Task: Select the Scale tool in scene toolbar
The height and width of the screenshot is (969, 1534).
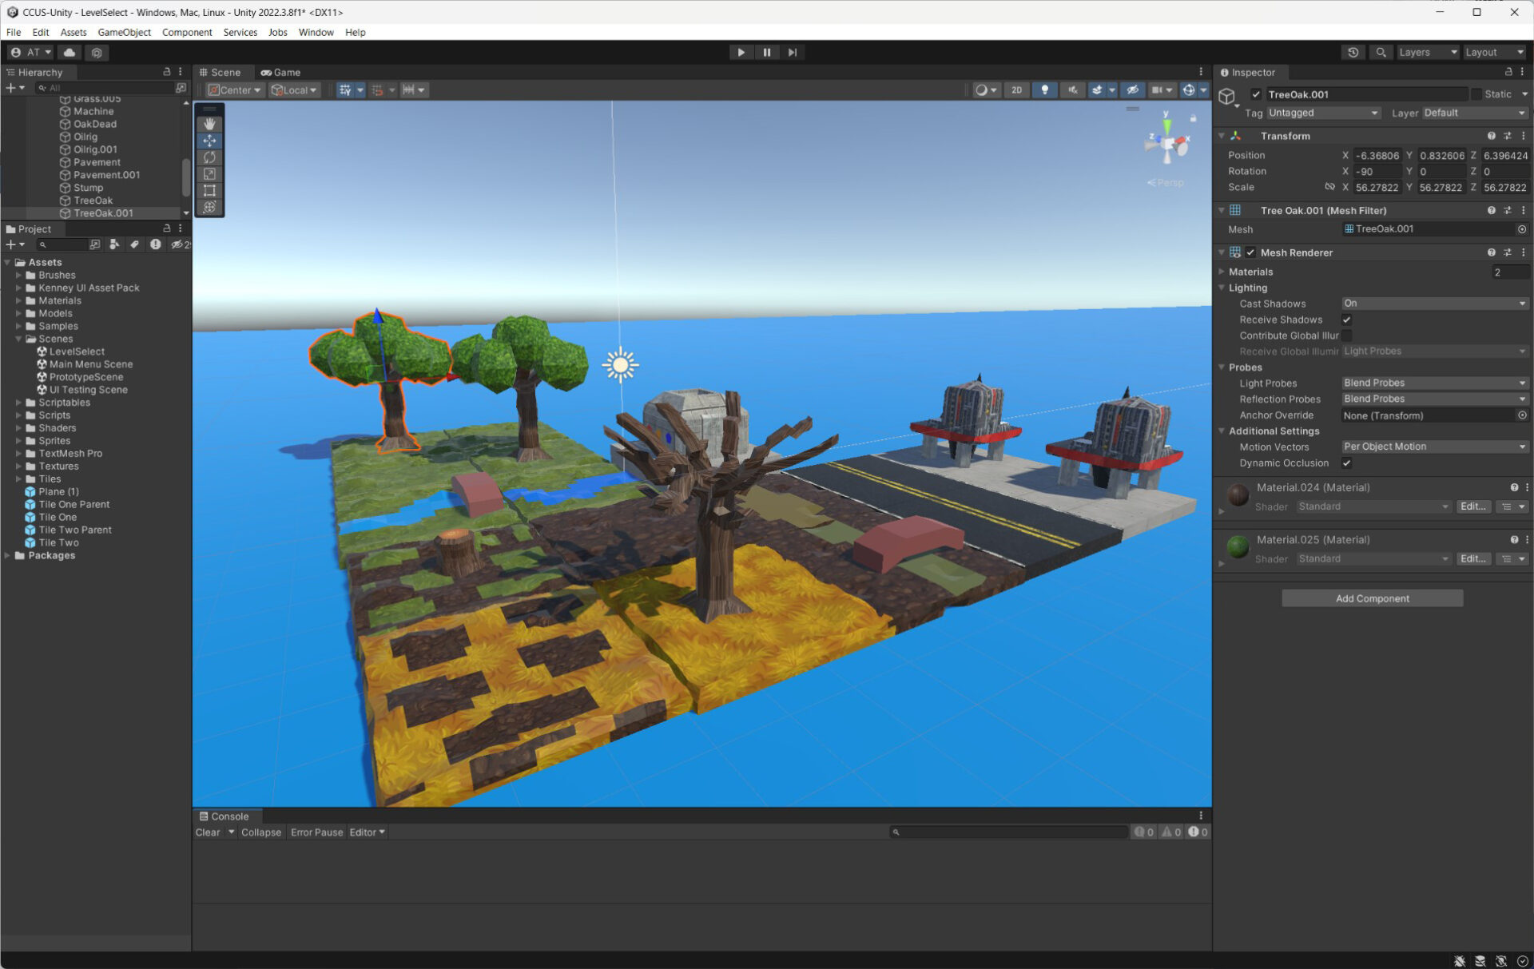Action: [x=209, y=174]
